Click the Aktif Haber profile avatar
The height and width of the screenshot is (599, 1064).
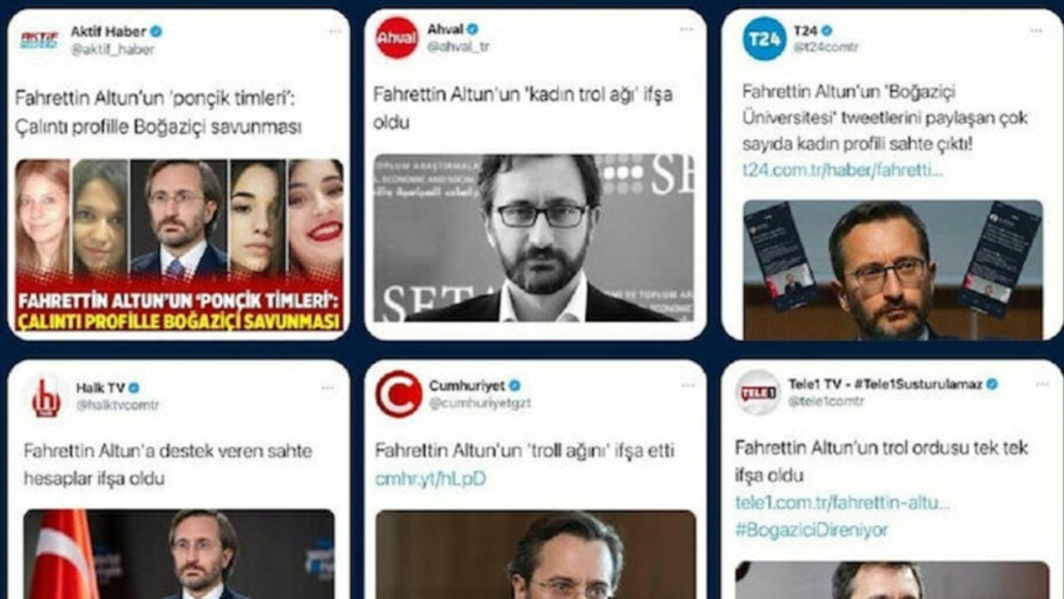(39, 39)
